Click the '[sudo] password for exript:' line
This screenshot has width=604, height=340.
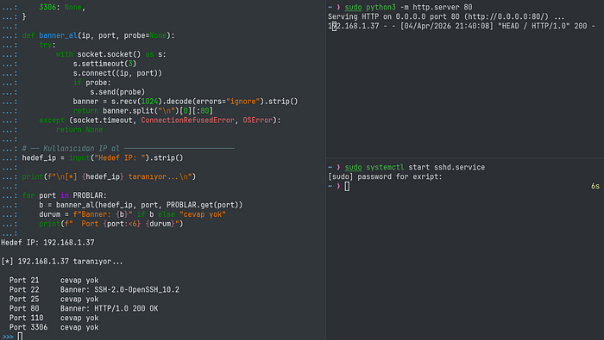[385, 176]
